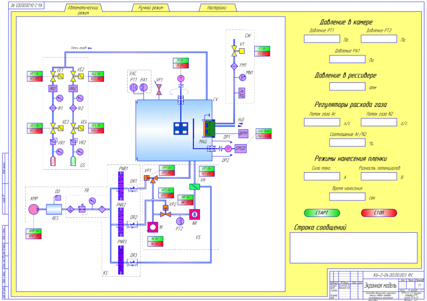427x301 pixels.
Task: Click the green СТАРТ button
Action: tap(322, 213)
